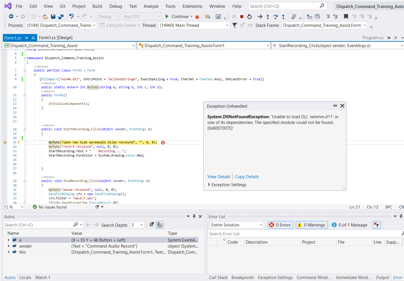Click the Open File folder icon
The height and width of the screenshot is (281, 404).
pyautogui.click(x=45, y=17)
